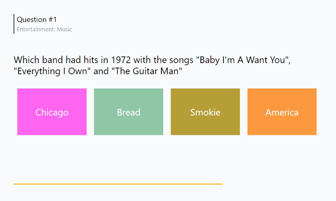This screenshot has width=336, height=201.
Task: Click the Entertainment: Music category label
Action: click(x=44, y=29)
